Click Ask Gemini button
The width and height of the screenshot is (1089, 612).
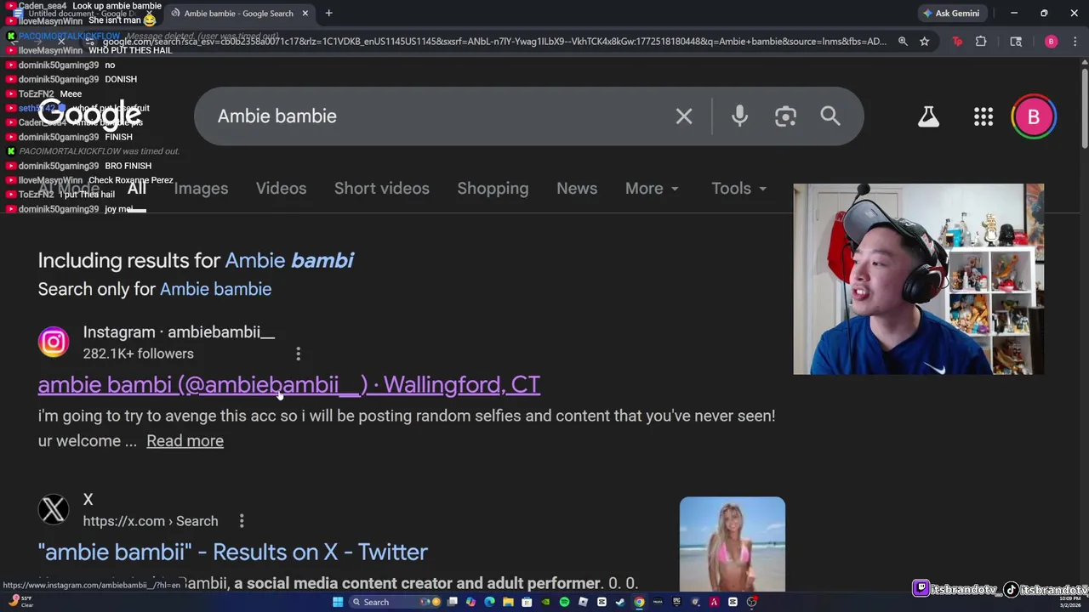point(951,13)
